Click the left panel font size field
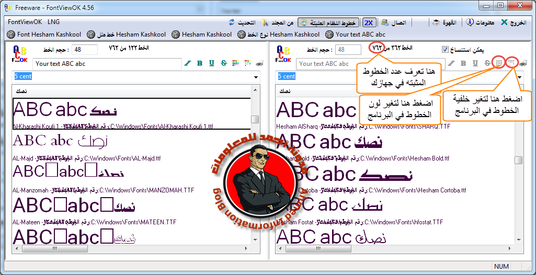 tap(84, 50)
